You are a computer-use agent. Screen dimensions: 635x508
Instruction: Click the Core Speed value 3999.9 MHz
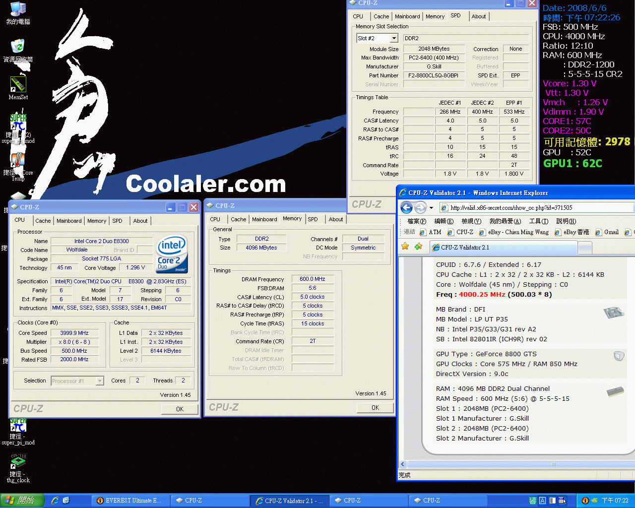pyautogui.click(x=74, y=333)
